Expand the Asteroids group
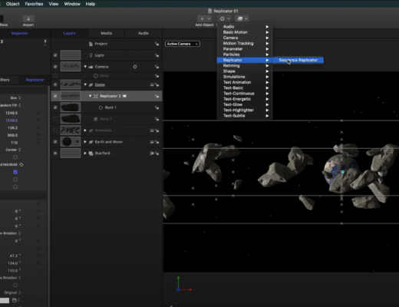 point(85,130)
